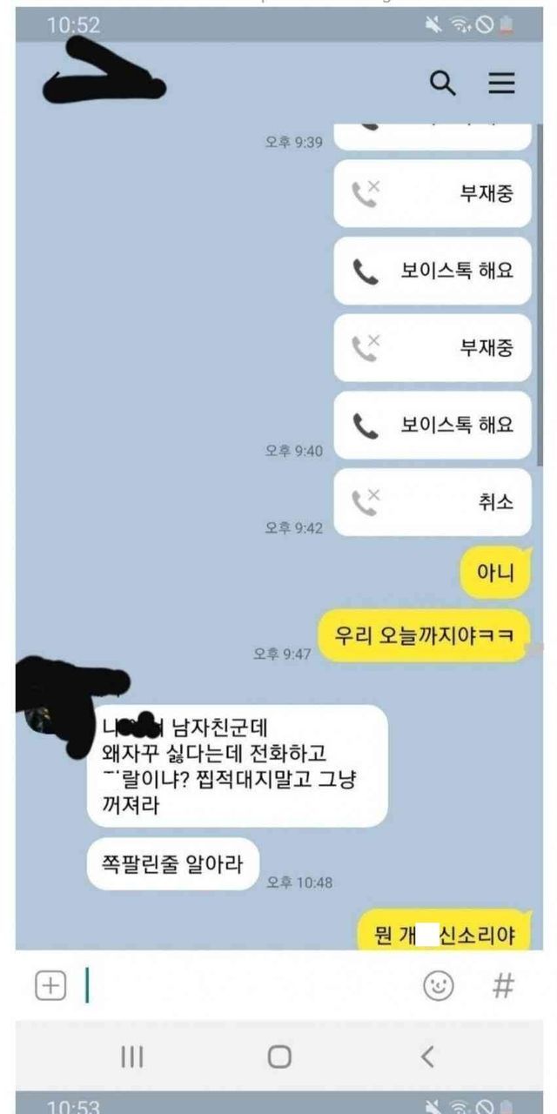Tap the Android home button
This screenshot has height=1114, width=557.
[x=279, y=1057]
